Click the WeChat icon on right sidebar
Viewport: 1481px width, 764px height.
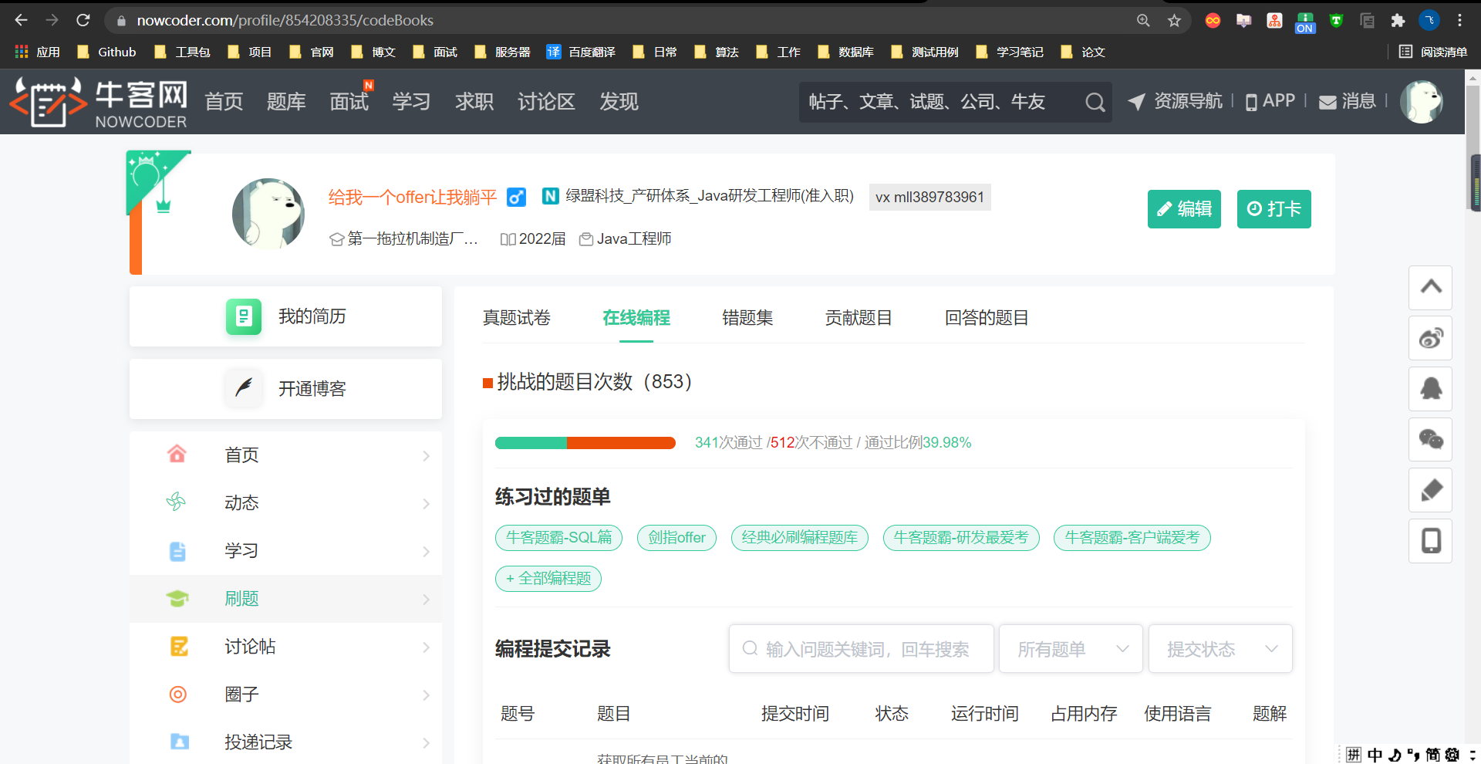tap(1430, 439)
